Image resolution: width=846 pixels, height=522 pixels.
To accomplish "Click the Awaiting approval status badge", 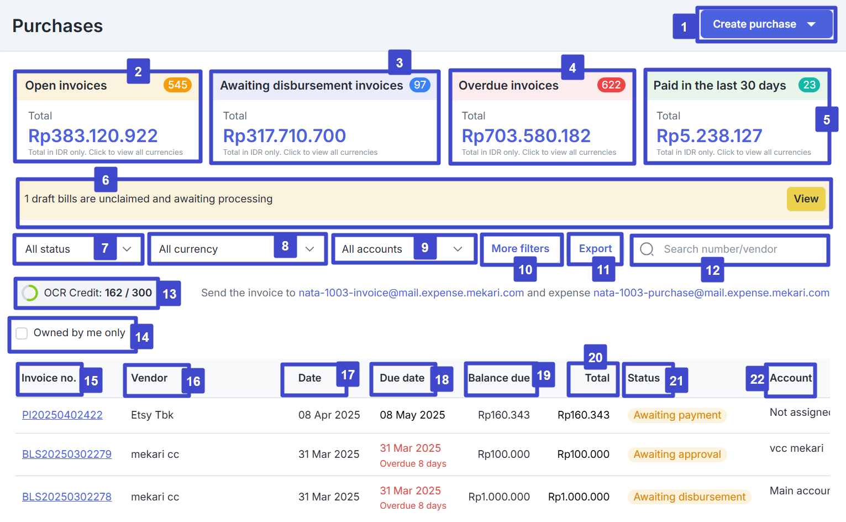I will point(677,455).
